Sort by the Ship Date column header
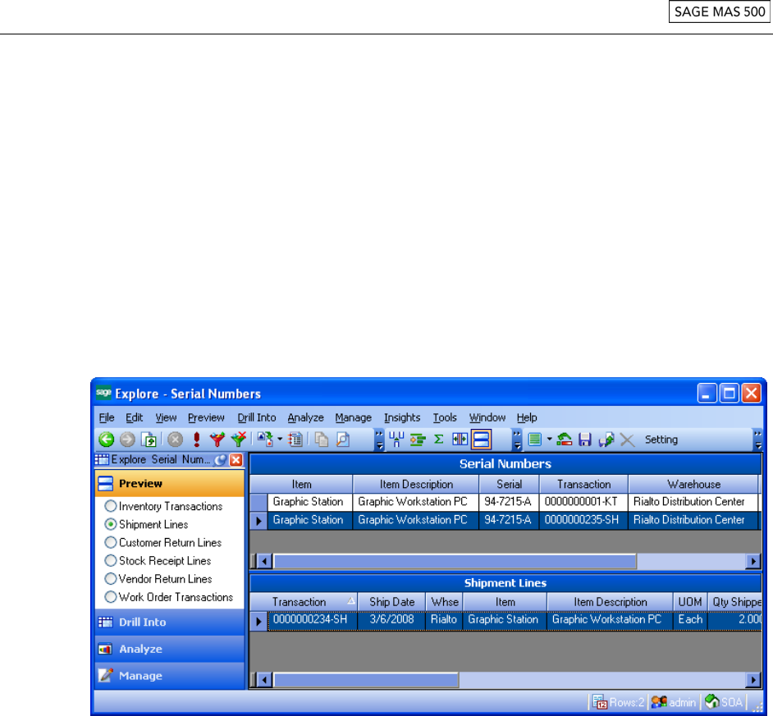 click(x=391, y=602)
